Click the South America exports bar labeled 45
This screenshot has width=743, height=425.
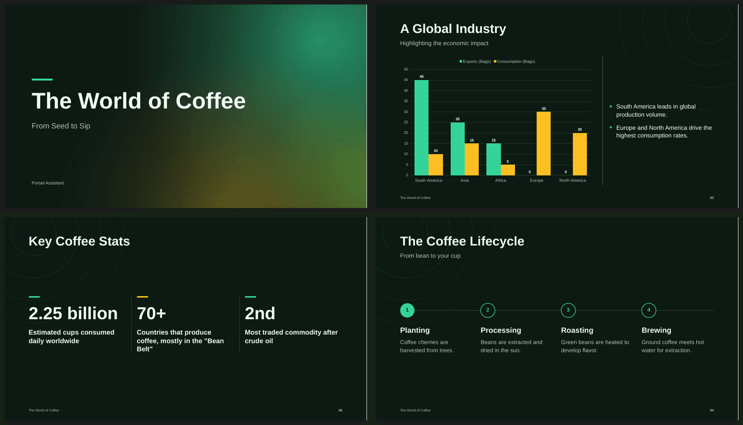(x=421, y=128)
